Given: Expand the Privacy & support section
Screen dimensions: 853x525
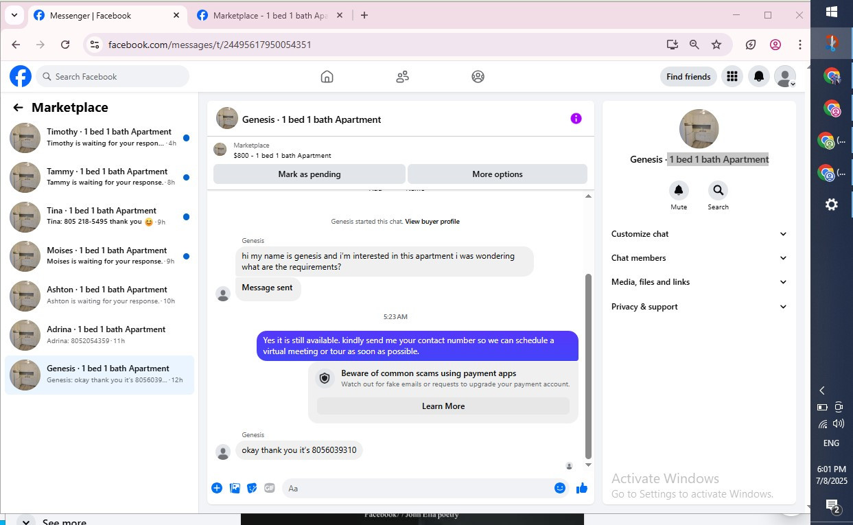Looking at the screenshot, I should [699, 307].
